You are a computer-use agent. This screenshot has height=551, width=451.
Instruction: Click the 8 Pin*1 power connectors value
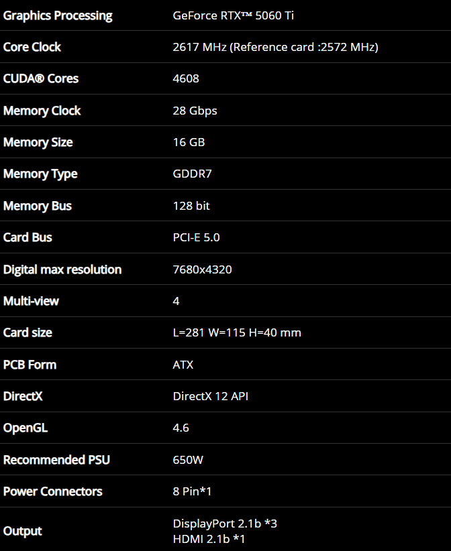tap(192, 491)
